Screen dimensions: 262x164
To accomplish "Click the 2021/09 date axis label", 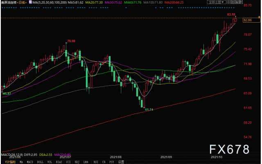I will coord(166,157).
